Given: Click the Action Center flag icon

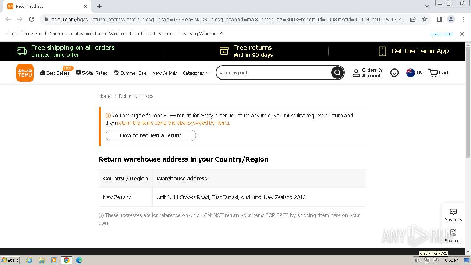Looking at the screenshot, I should tap(436, 260).
